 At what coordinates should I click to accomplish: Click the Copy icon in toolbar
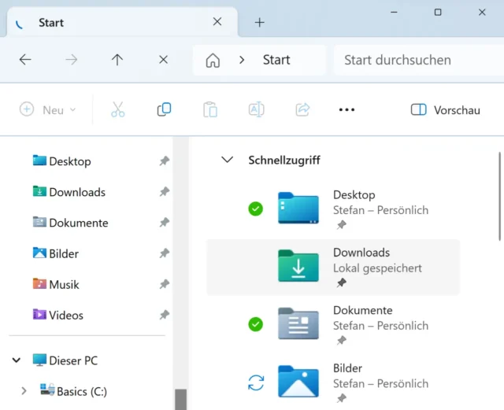164,110
